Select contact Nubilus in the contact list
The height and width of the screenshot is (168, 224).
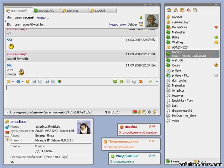click(177, 52)
